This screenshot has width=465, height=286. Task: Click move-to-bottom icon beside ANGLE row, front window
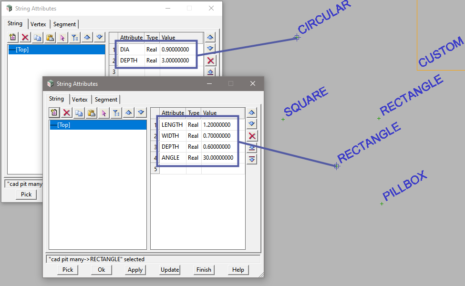coord(251,159)
